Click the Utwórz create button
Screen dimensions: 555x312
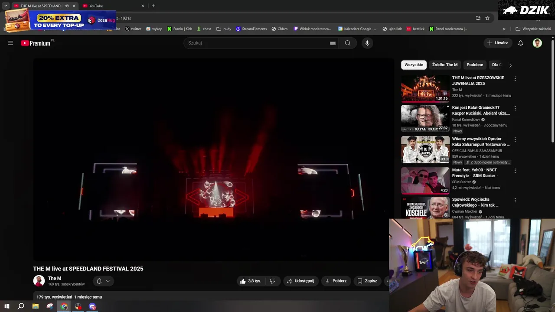[498, 43]
